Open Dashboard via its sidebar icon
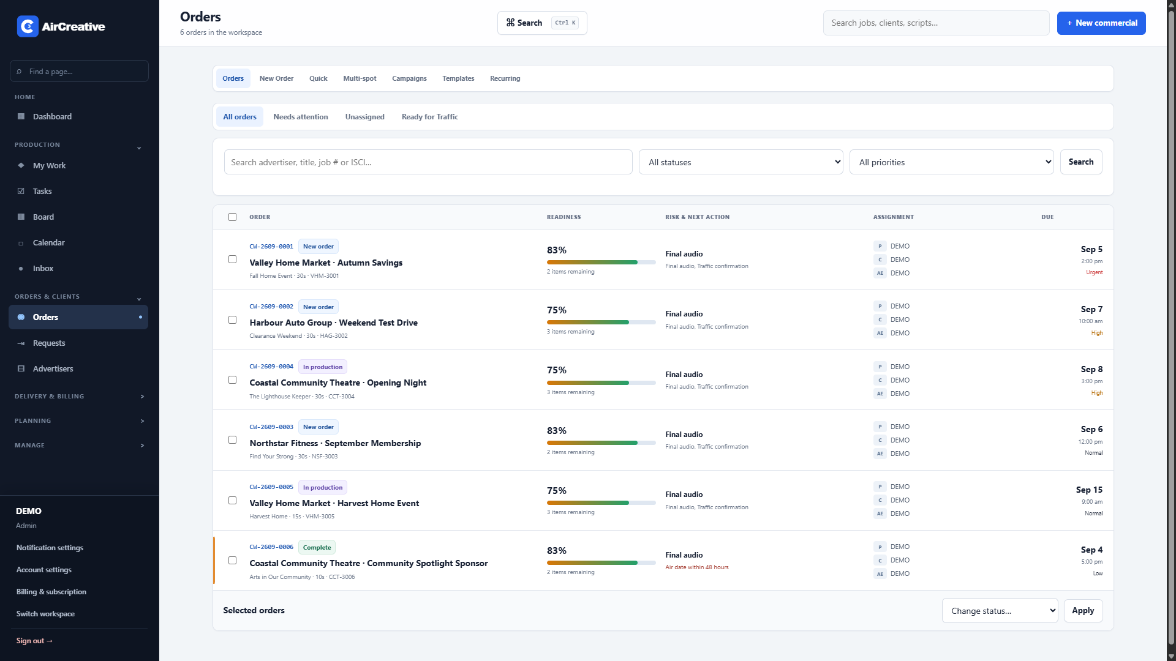The height and width of the screenshot is (661, 1176). [x=21, y=116]
